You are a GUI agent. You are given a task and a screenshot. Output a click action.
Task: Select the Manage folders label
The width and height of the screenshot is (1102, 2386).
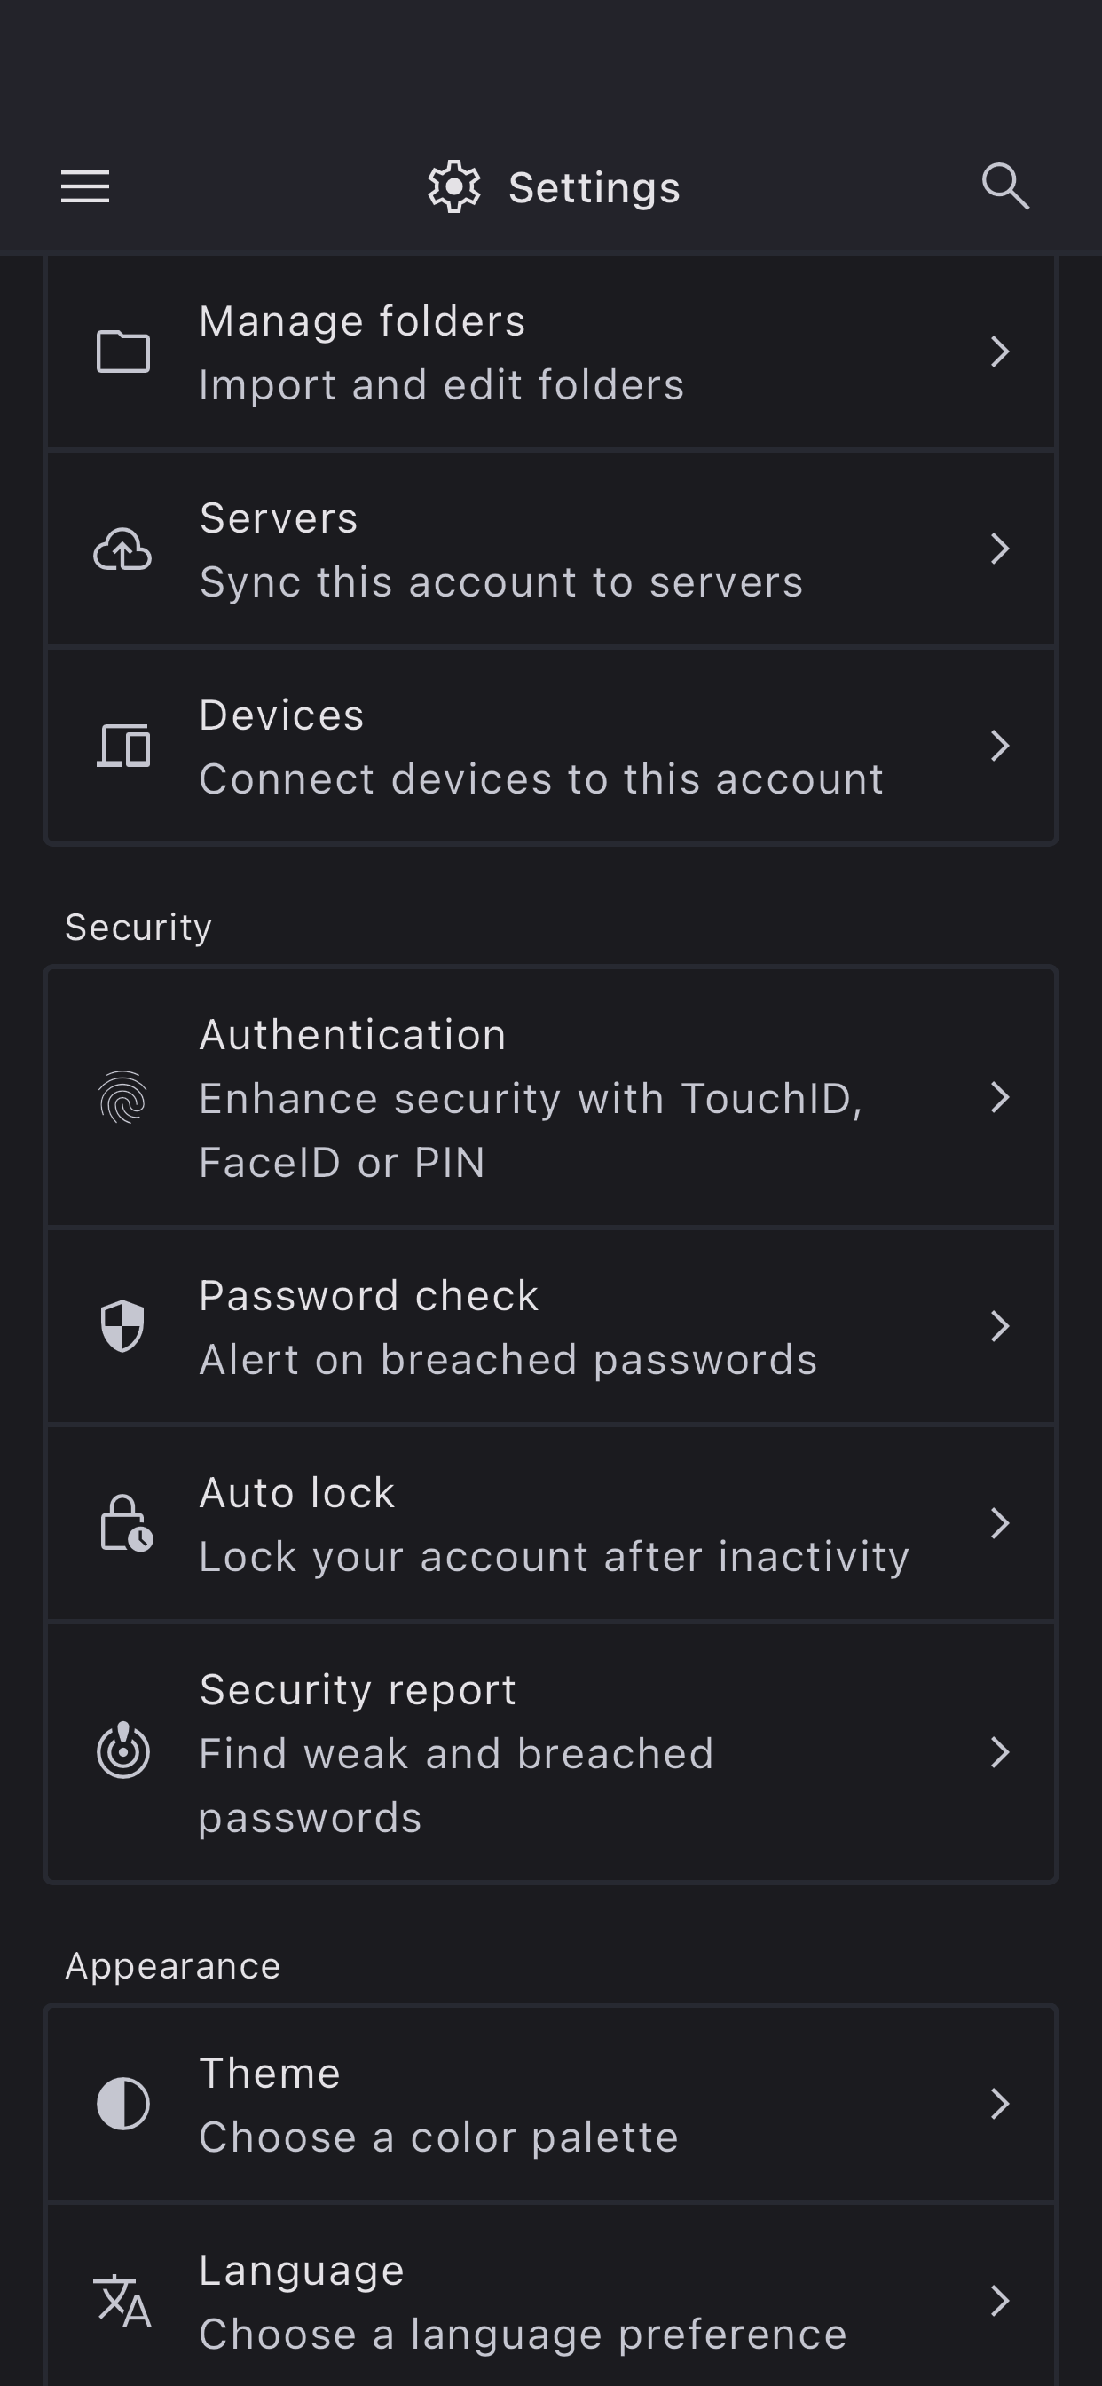(x=362, y=321)
